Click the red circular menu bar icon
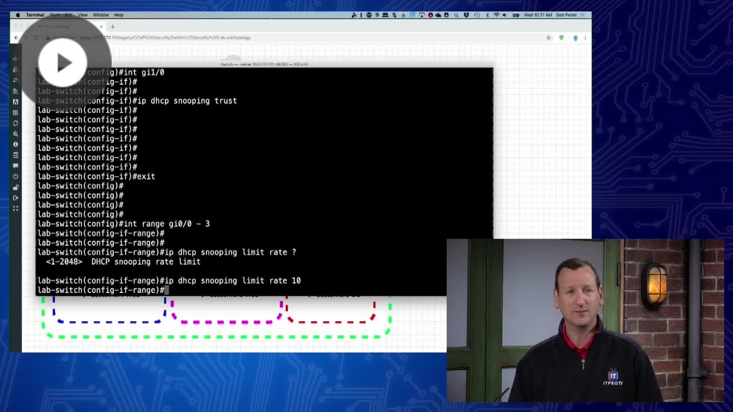The width and height of the screenshot is (733, 412). point(430,15)
